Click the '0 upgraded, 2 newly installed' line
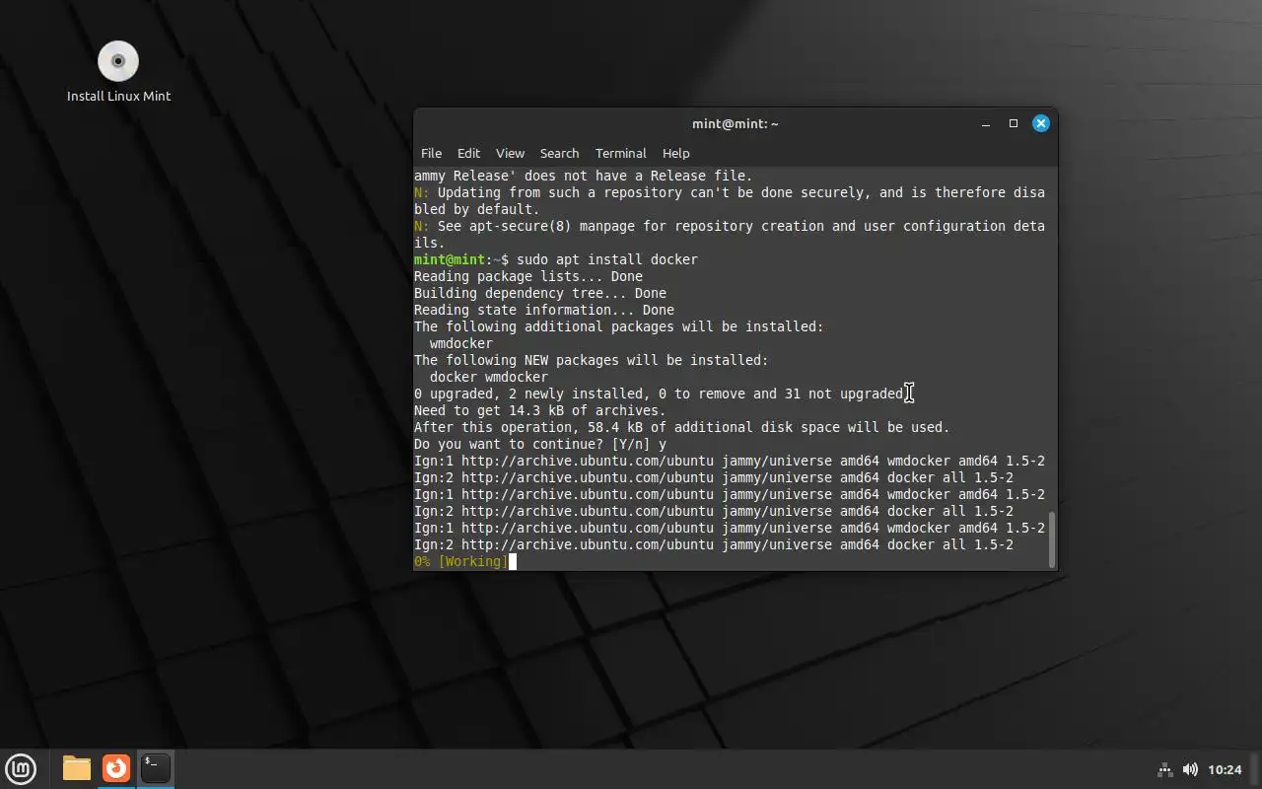 click(x=659, y=394)
